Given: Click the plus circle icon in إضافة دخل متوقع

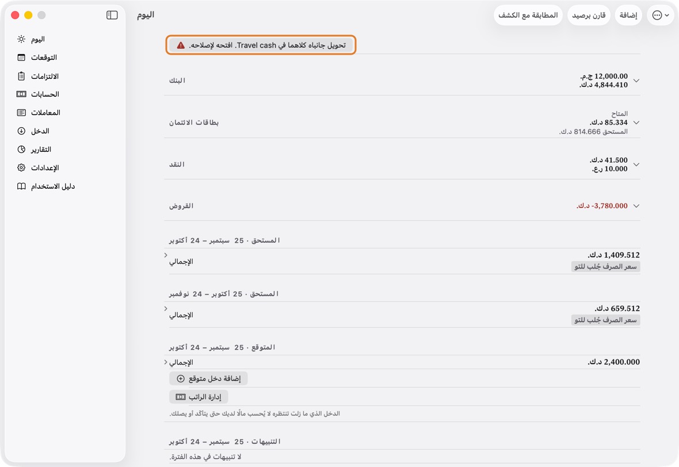Looking at the screenshot, I should 181,378.
